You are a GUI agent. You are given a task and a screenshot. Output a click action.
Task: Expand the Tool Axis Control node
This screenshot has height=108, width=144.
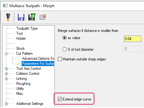point(7,69)
